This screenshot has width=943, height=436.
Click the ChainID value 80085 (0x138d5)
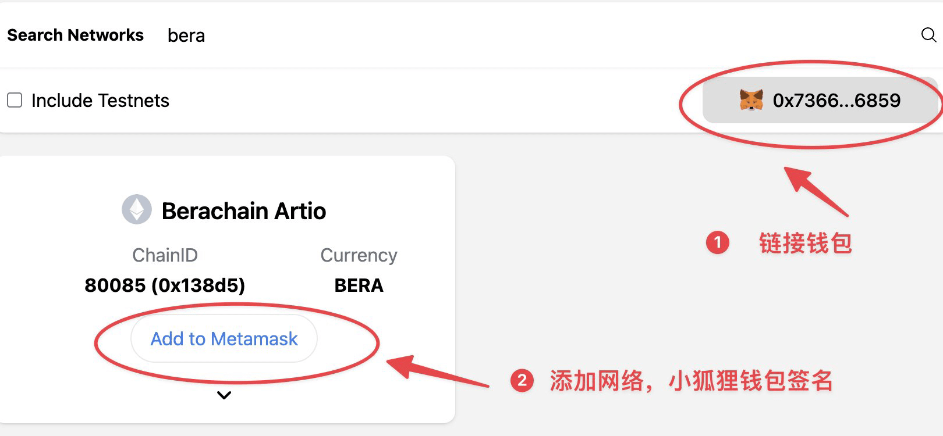[165, 285]
